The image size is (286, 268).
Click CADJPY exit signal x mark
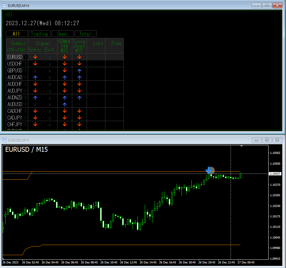(50, 118)
